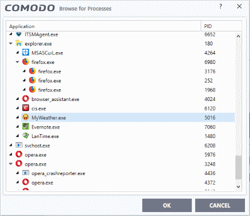Viewport: 250px width, 216px height.
Task: Click the vertical scrollbar thumb
Action: click(238, 168)
